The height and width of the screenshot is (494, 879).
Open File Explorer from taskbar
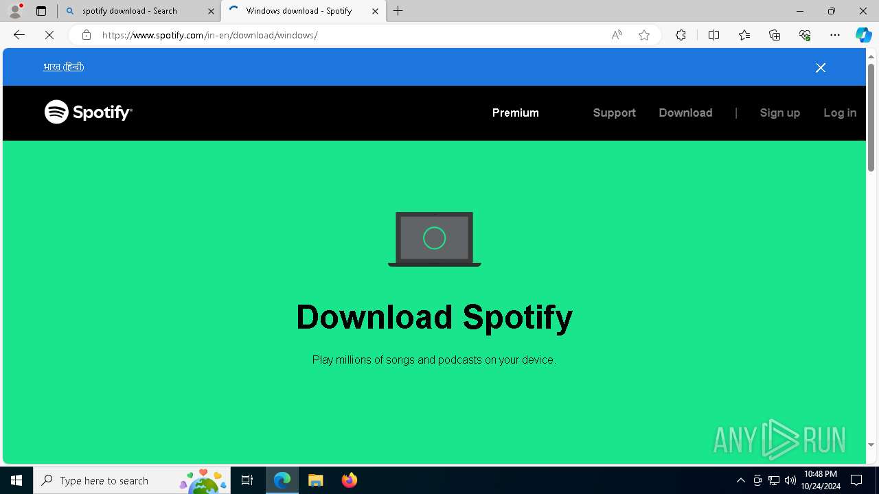[316, 480]
